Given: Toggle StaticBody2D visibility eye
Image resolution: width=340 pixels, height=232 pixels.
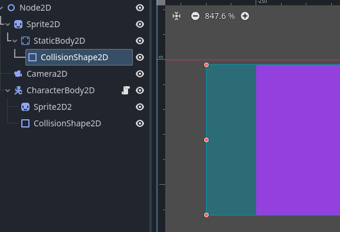Looking at the screenshot, I should [140, 41].
